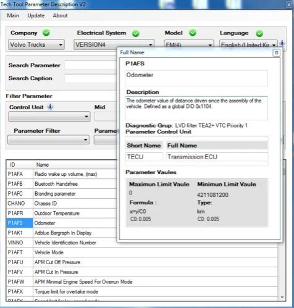Click the green checkmark next to Company

click(x=46, y=33)
